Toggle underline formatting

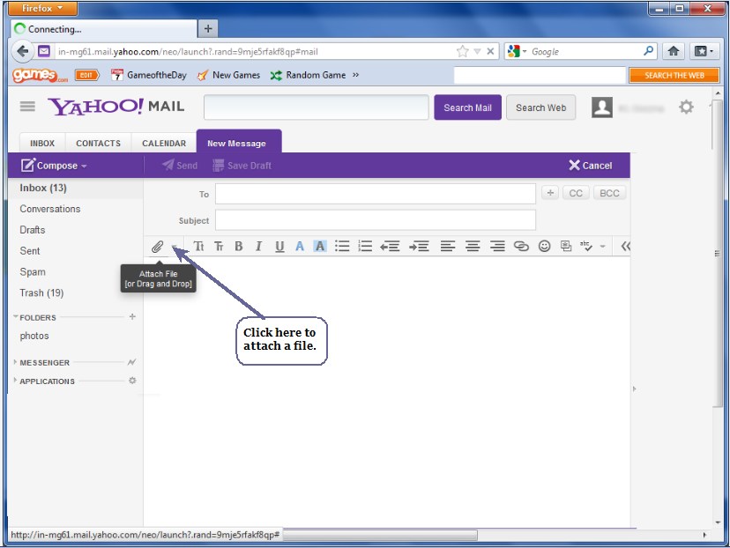[x=279, y=246]
